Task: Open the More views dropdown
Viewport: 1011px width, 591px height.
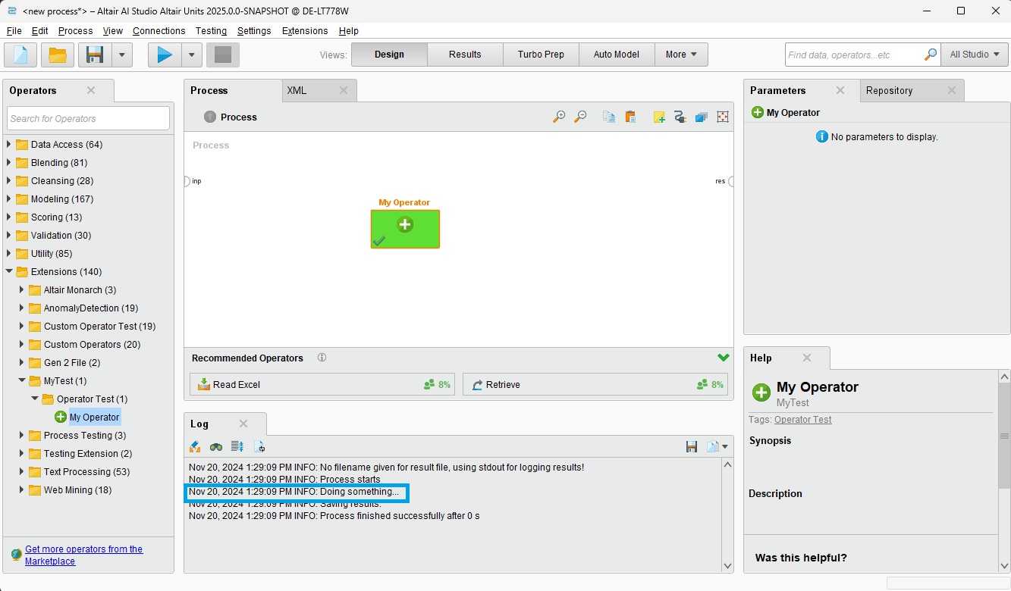Action: [681, 55]
